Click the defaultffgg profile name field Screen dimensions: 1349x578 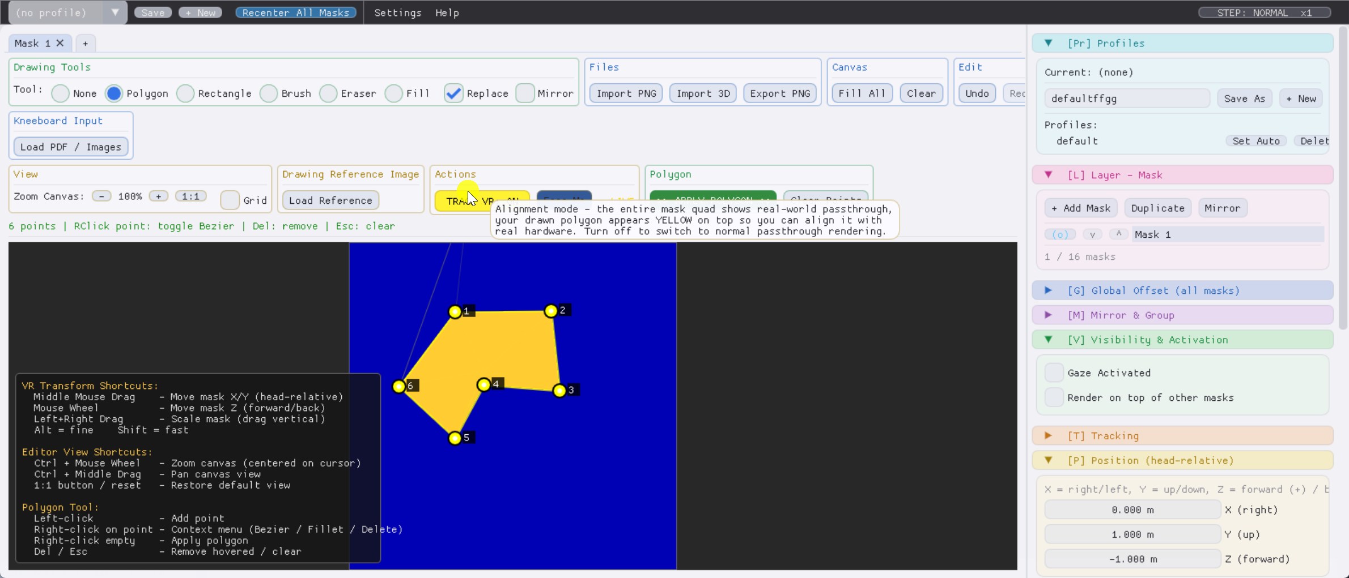click(x=1127, y=98)
